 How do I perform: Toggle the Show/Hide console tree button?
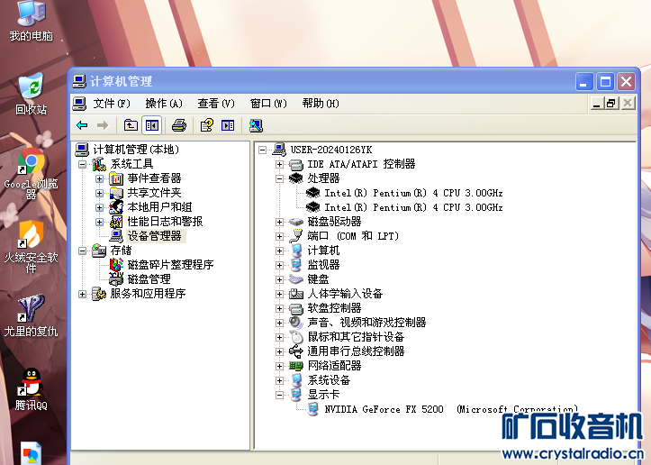[x=151, y=125]
